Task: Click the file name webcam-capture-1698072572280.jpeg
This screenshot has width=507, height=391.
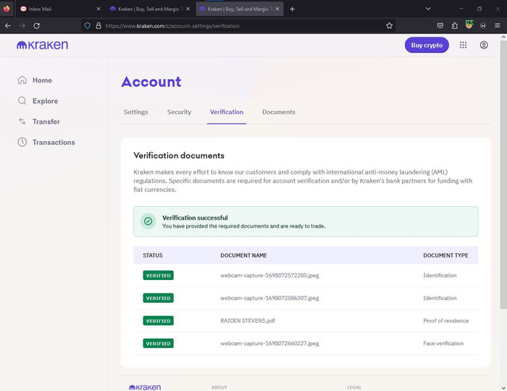Action: (x=269, y=275)
